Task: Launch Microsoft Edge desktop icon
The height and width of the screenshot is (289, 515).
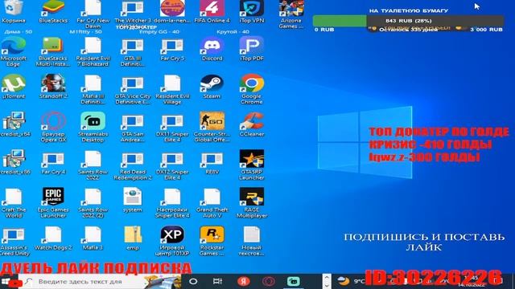Action: [14, 51]
